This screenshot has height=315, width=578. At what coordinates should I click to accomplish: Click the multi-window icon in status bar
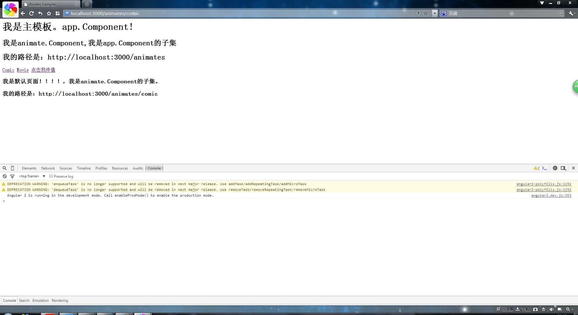click(x=560, y=309)
